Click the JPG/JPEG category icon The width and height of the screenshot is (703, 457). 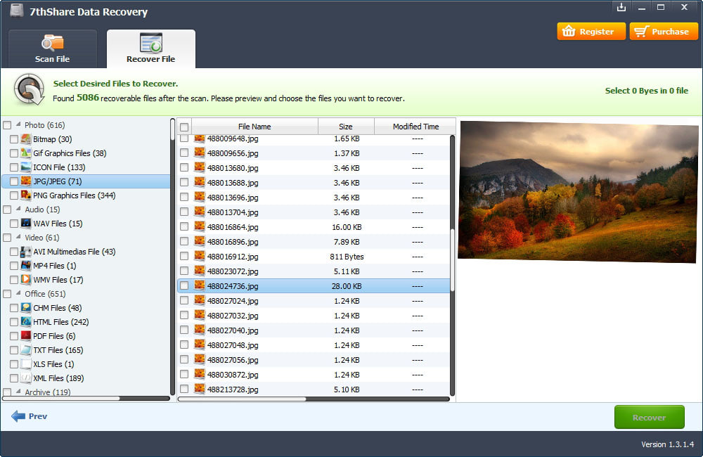26,181
